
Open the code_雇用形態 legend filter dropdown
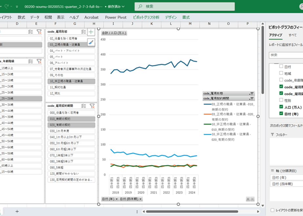tap(252, 94)
